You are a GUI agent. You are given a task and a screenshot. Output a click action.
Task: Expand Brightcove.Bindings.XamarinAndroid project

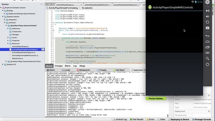tap(4, 13)
